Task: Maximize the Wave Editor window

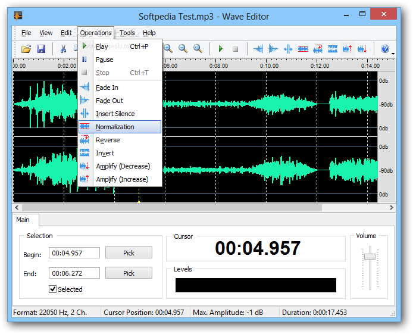Action: pyautogui.click(x=362, y=14)
